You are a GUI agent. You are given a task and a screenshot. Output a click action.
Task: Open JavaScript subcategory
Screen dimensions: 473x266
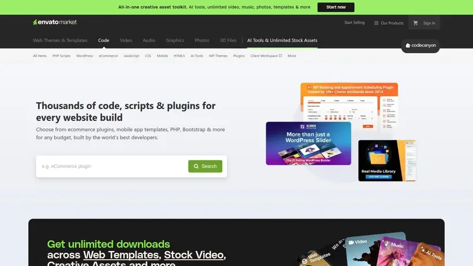tap(131, 56)
